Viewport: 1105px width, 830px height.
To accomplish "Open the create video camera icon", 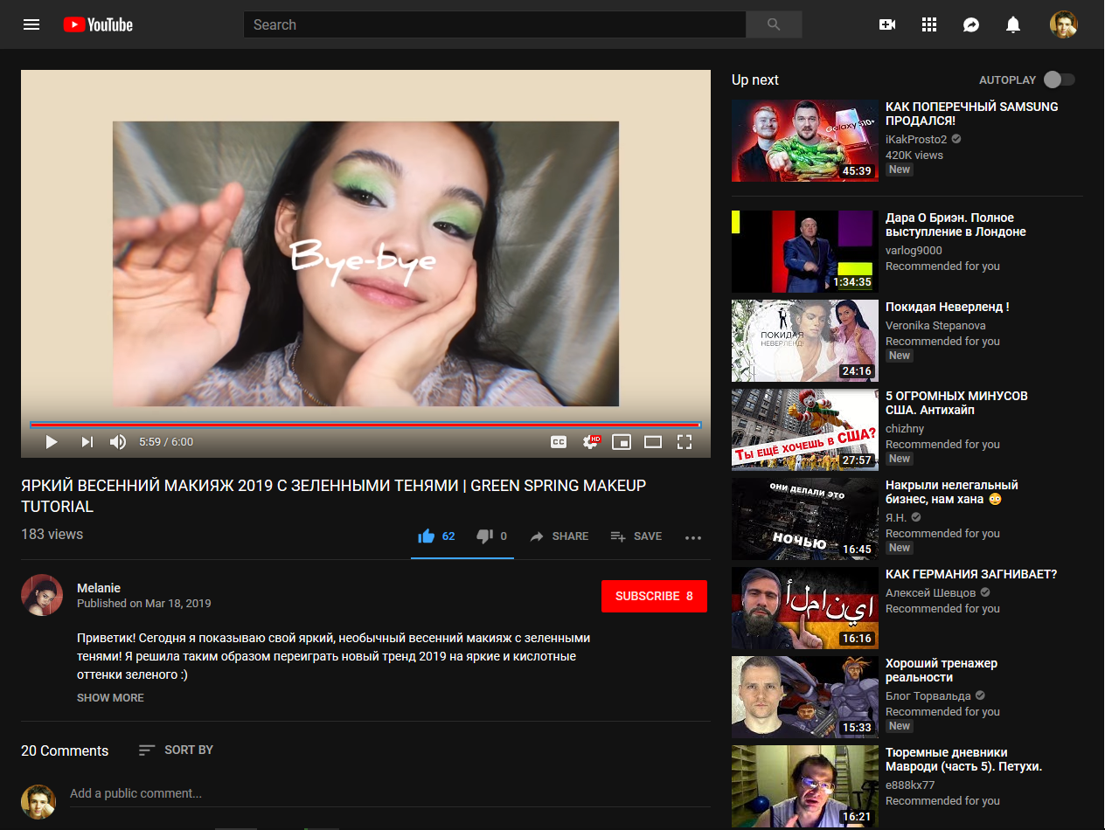I will pyautogui.click(x=887, y=24).
